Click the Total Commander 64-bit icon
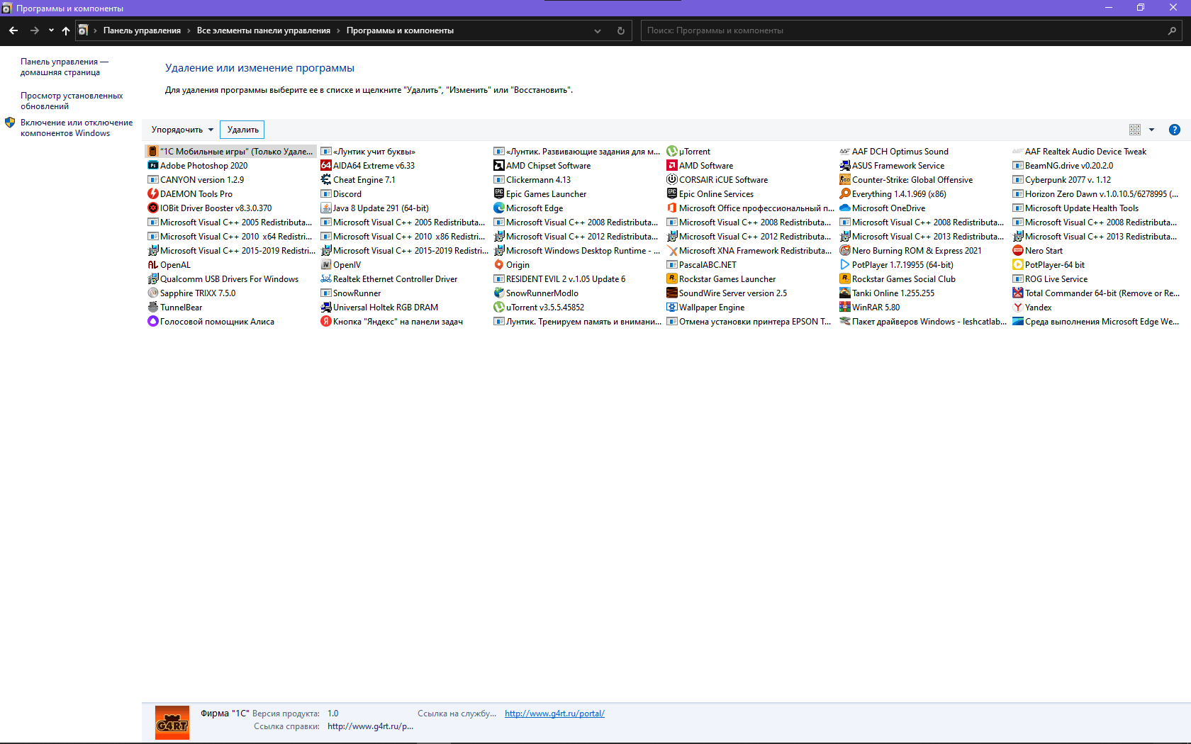 click(1017, 293)
